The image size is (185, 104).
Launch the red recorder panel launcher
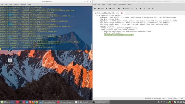pos(18,102)
